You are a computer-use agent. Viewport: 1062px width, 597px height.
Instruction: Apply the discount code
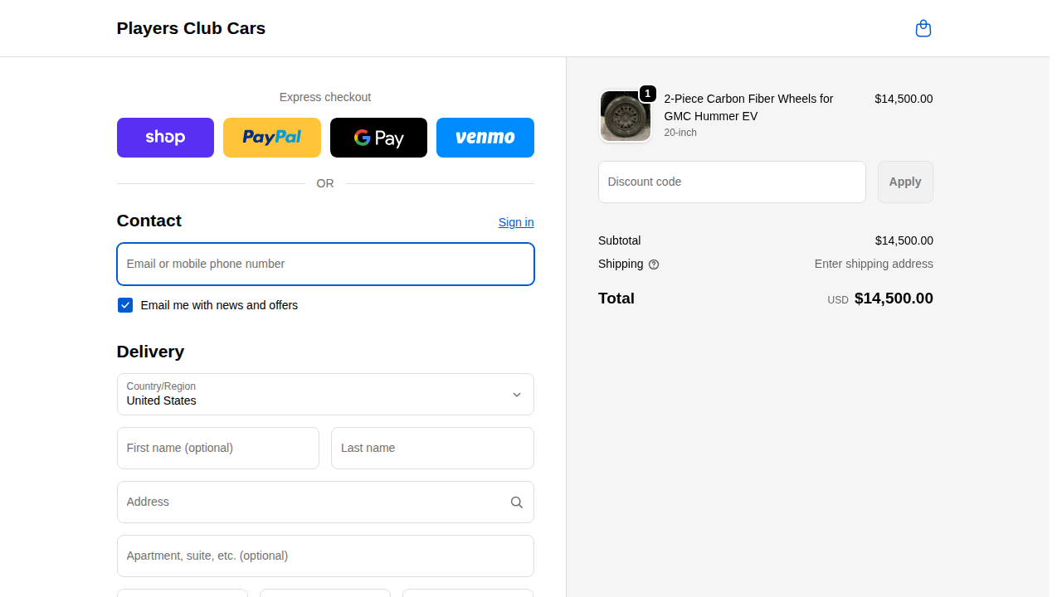pos(905,182)
